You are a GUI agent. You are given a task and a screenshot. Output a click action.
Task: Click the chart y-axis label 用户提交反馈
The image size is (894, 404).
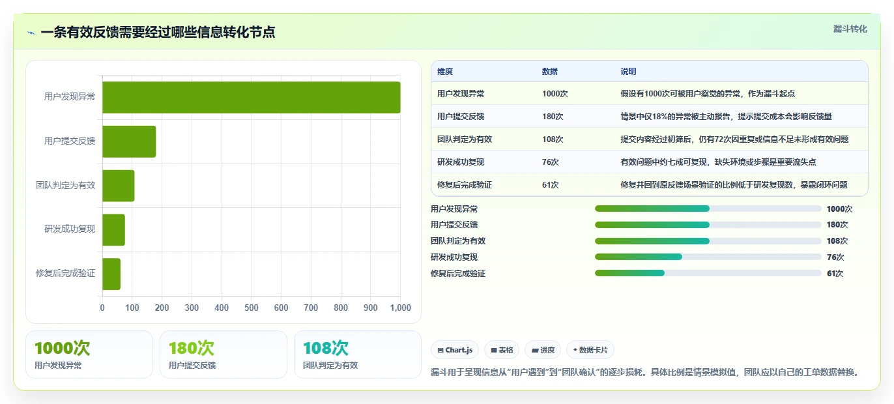point(70,141)
